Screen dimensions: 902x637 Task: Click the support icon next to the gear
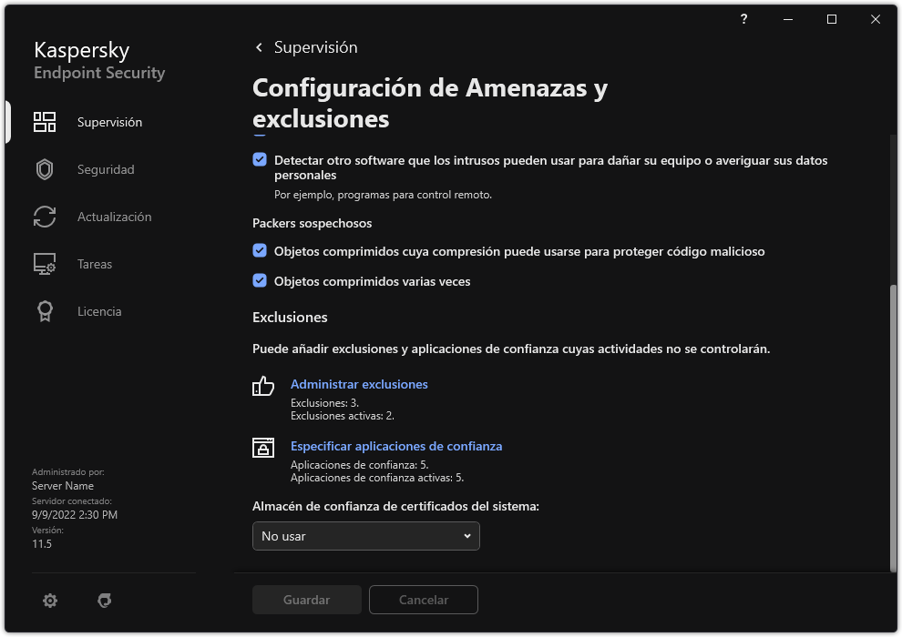click(105, 601)
